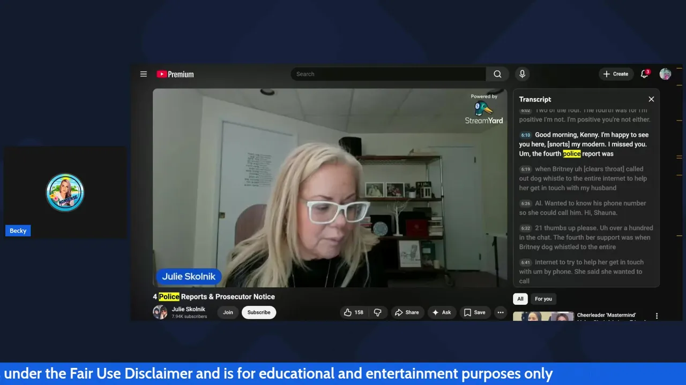Click the Julie Skolnik name banner on video
Image resolution: width=686 pixels, height=385 pixels.
(x=189, y=276)
